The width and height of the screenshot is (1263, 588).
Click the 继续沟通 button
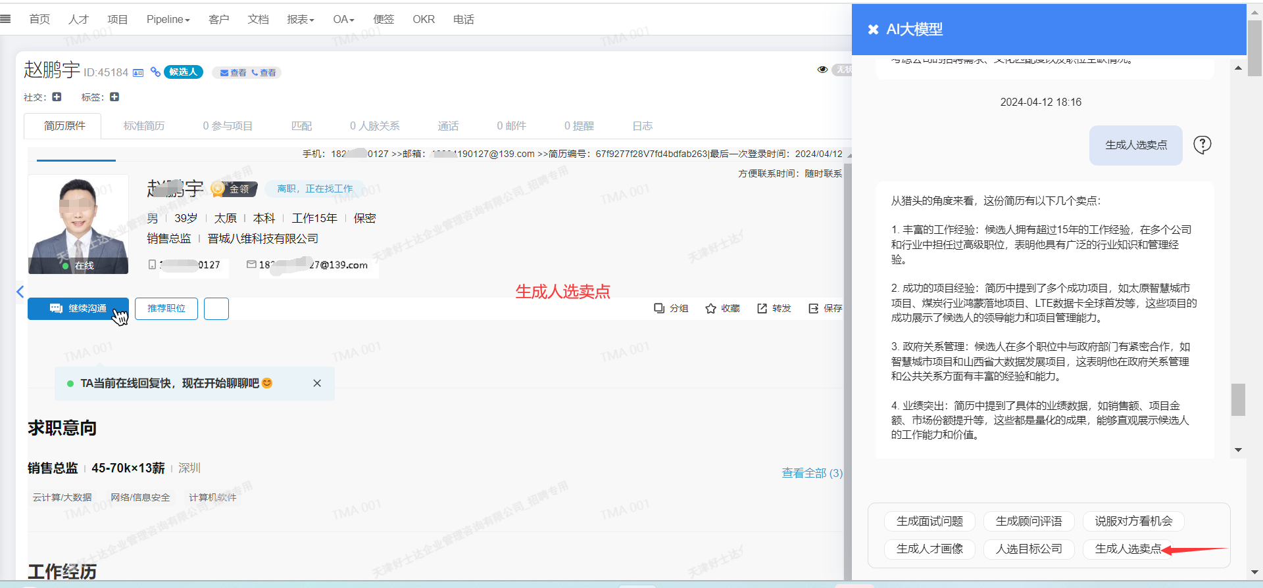tap(78, 309)
